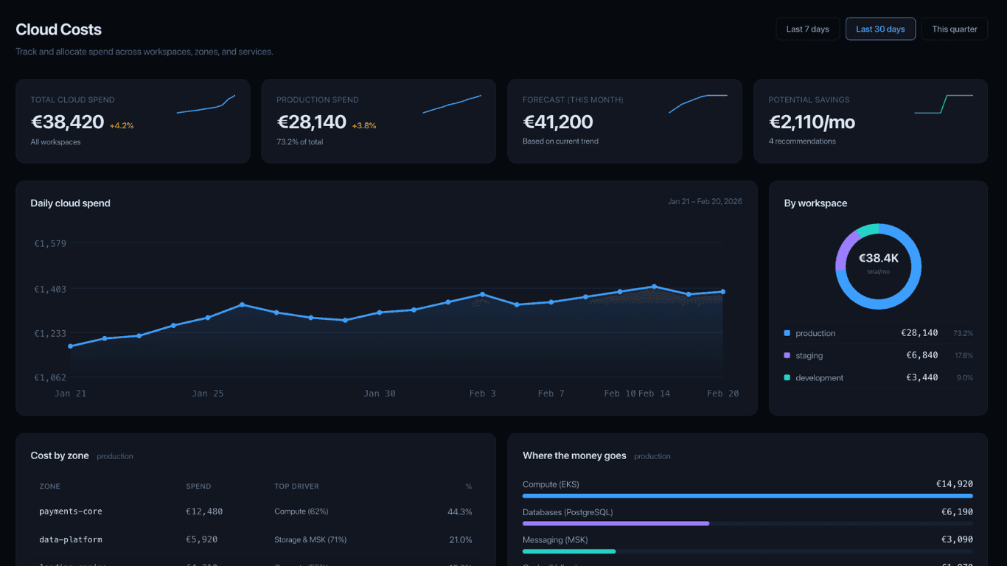Click the teal development legend swatch
The height and width of the screenshot is (566, 1007).
(787, 377)
